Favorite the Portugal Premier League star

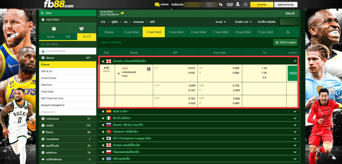click(103, 132)
